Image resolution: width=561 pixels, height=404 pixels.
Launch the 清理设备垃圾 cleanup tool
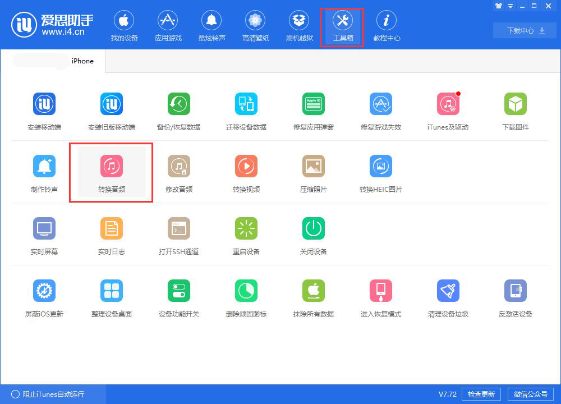point(448,296)
